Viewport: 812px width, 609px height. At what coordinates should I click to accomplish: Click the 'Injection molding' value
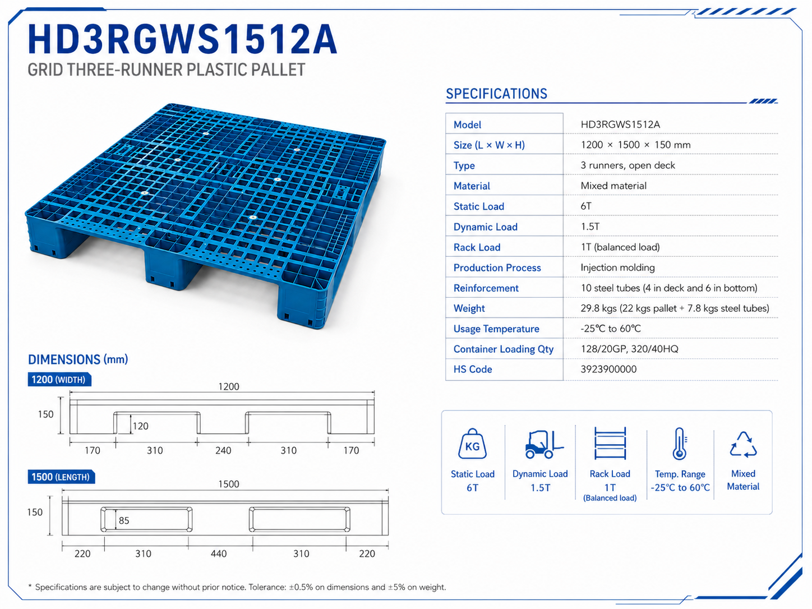pos(617,267)
